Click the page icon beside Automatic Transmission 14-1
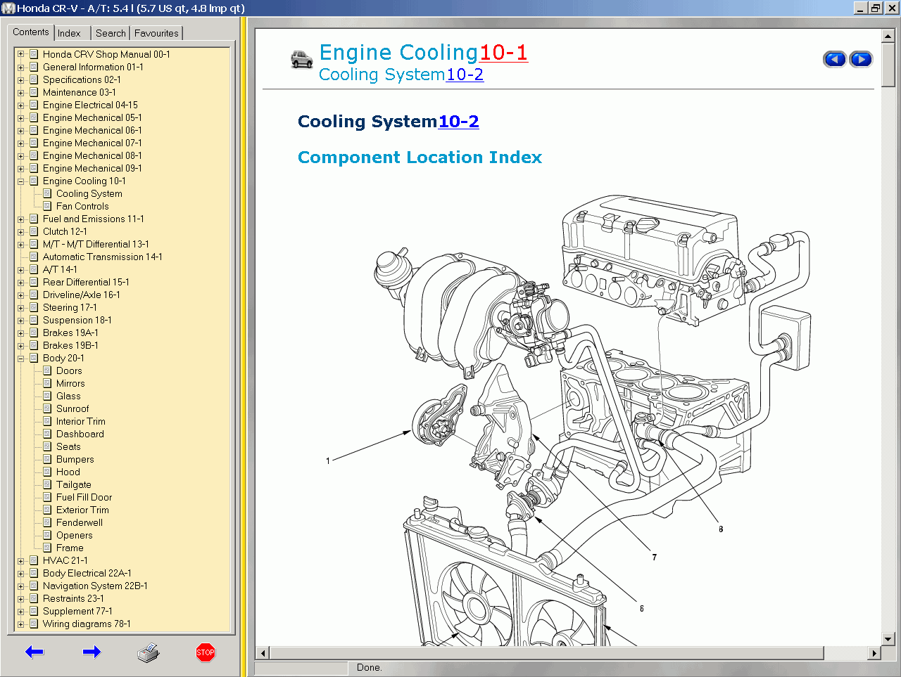 (34, 257)
